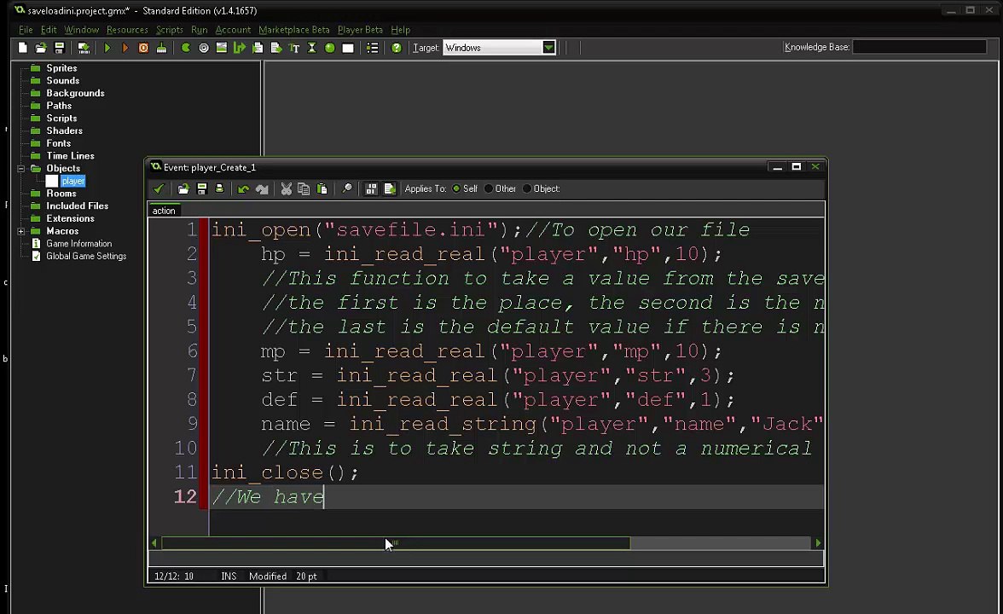Open find with the magnifying glass icon
1003x614 pixels.
[346, 188]
